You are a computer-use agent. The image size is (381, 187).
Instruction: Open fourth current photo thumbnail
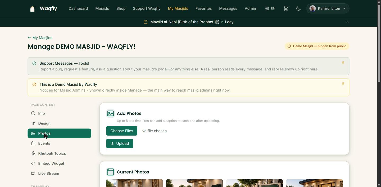click(314, 183)
